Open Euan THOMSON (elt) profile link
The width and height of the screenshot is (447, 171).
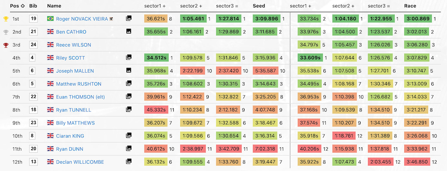click(x=80, y=97)
